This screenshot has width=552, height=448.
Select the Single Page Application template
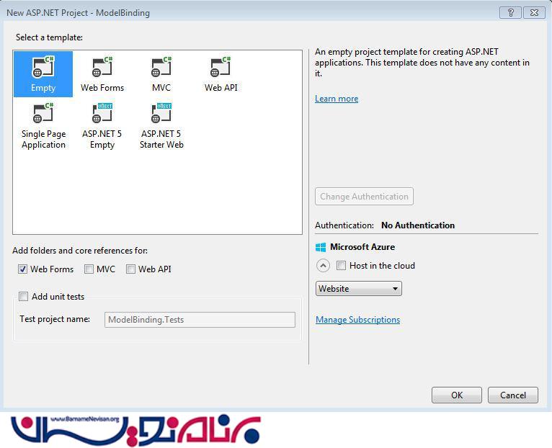[43, 126]
